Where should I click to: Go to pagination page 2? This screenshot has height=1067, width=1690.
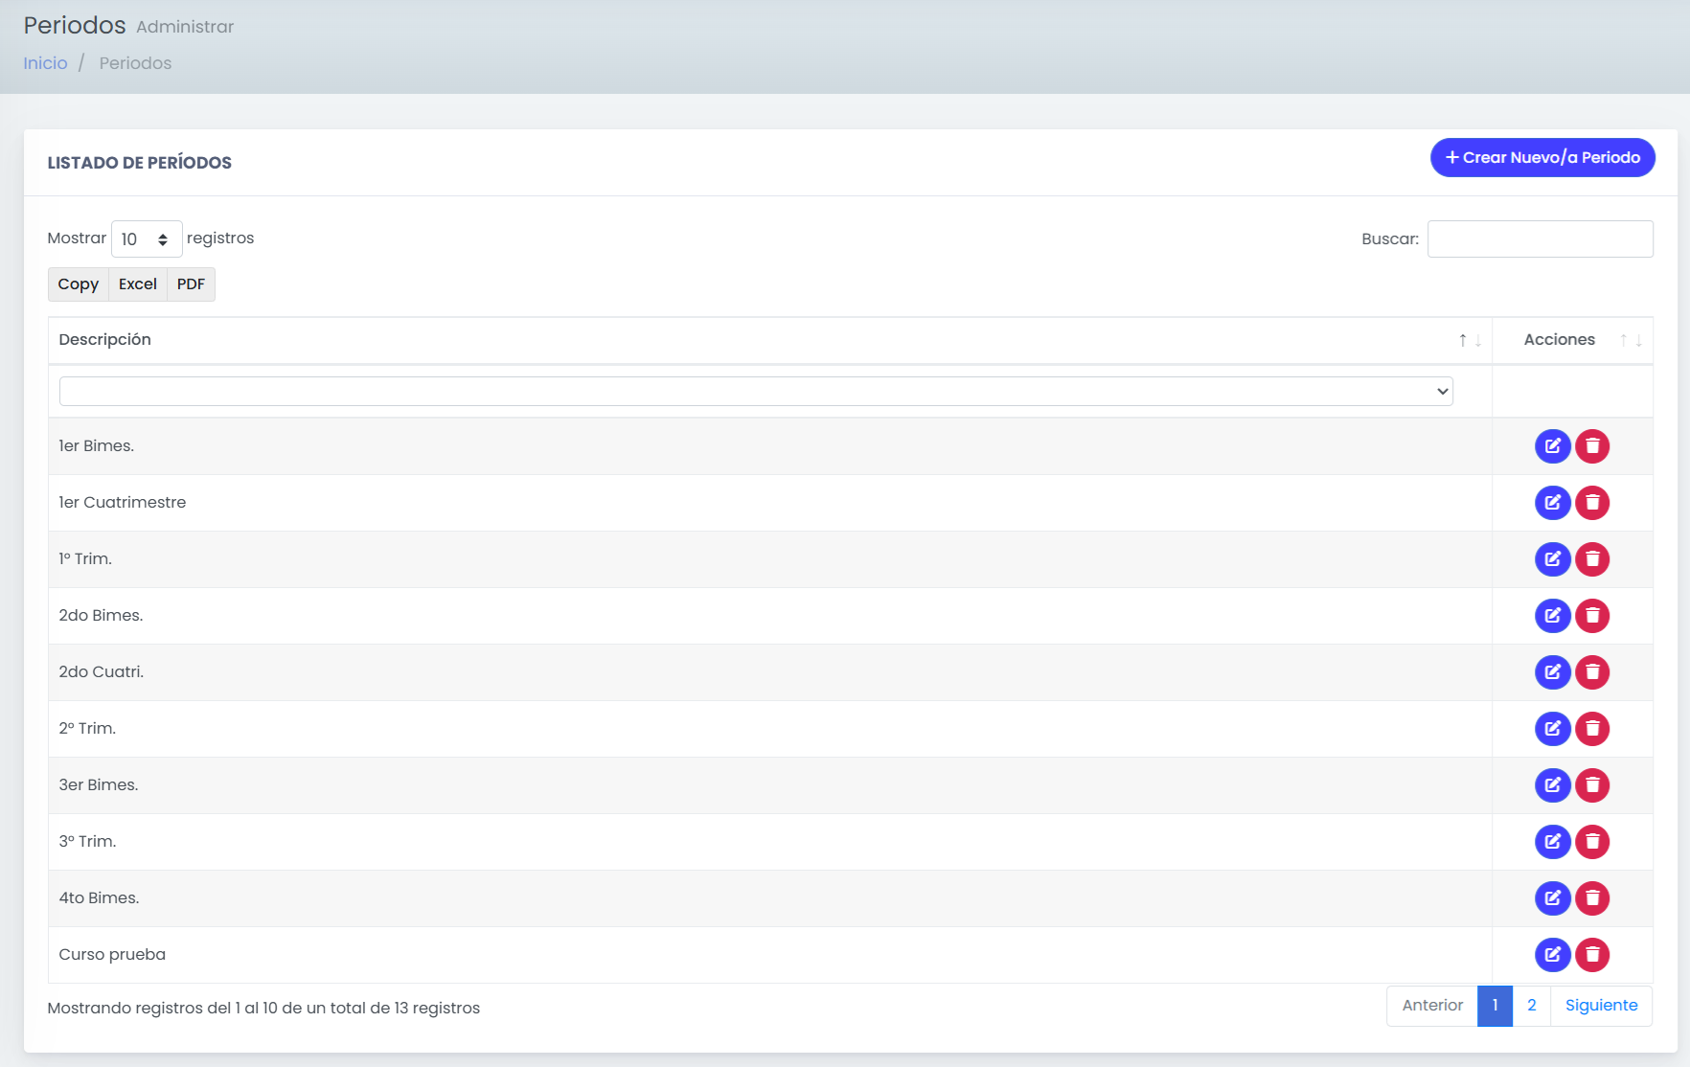(x=1531, y=1006)
